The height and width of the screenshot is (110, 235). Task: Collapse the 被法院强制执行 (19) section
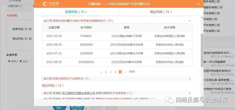tap(190, 21)
